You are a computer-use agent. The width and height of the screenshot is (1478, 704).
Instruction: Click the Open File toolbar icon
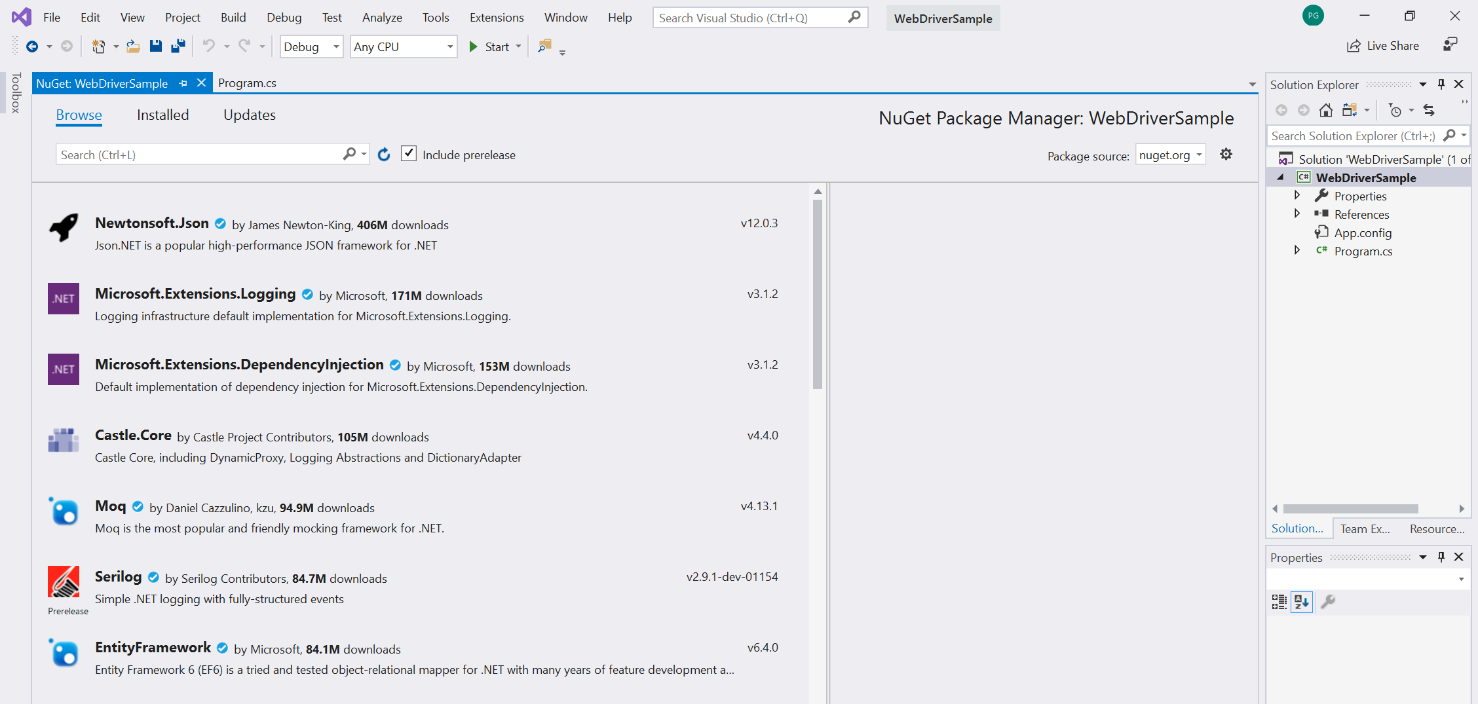[x=133, y=46]
